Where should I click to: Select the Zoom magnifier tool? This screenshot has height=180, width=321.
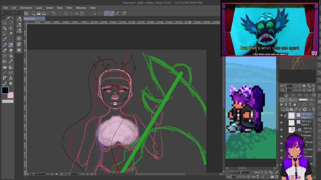[x=5, y=23]
